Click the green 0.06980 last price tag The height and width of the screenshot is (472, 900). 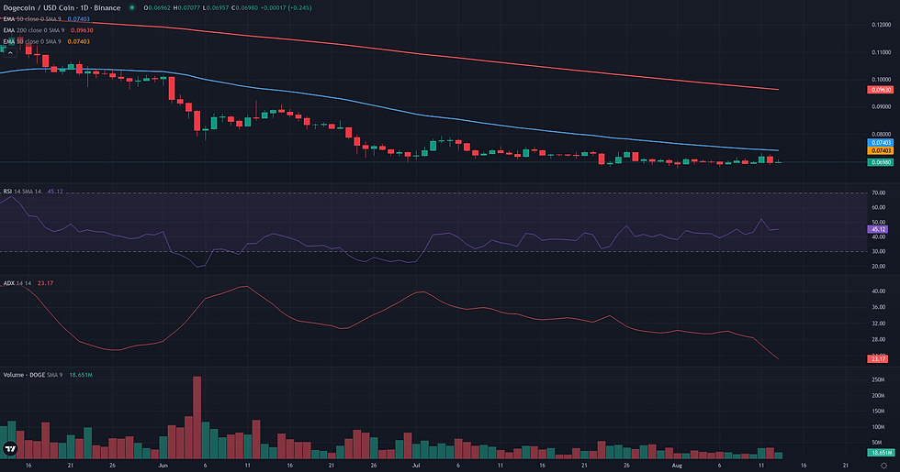click(880, 162)
